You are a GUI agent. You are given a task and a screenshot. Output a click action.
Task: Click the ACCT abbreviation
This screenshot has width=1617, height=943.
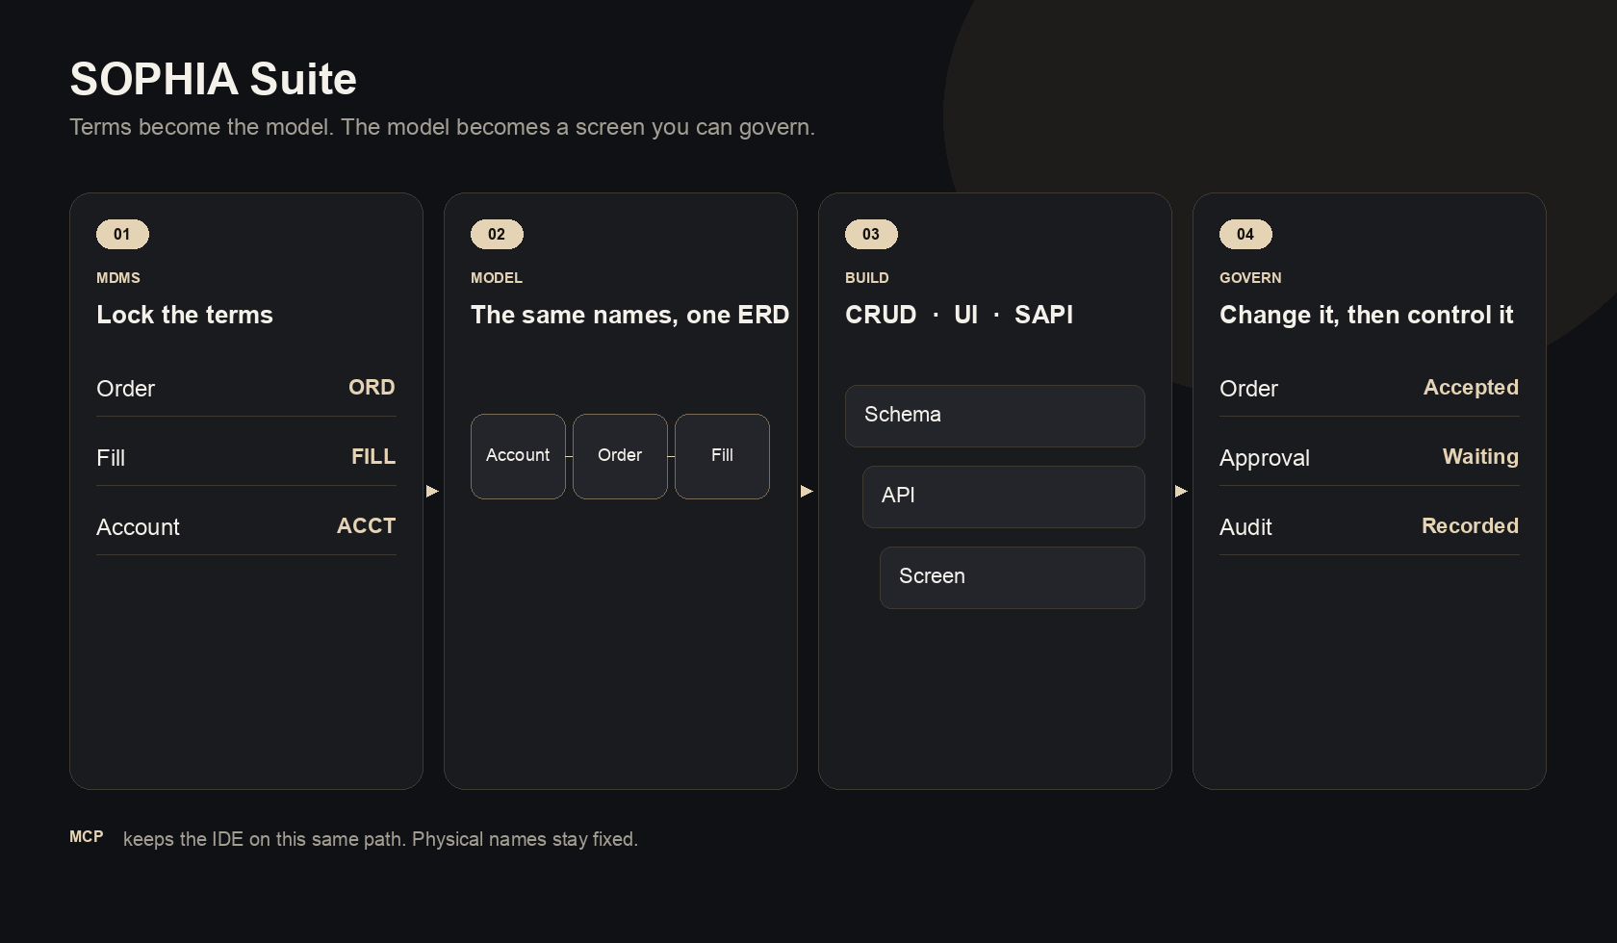(366, 525)
